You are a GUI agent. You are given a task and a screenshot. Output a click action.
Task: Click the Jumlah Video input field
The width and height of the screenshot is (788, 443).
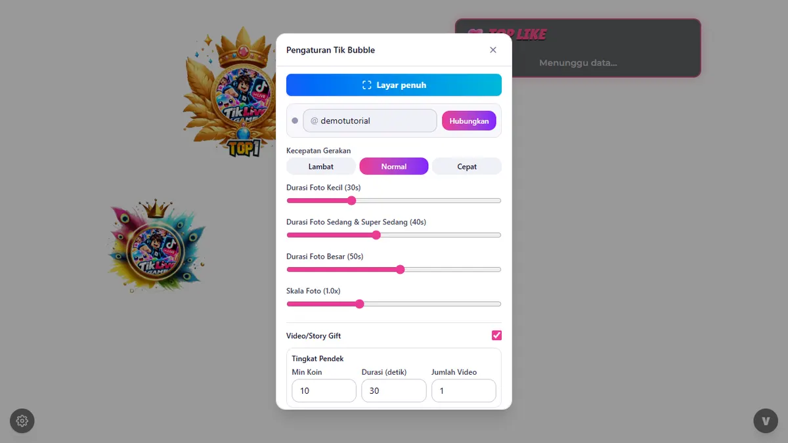464,390
